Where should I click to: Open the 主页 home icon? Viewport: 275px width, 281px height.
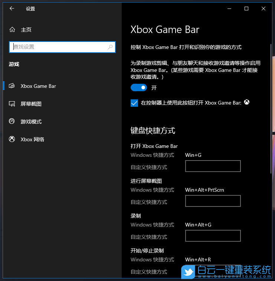click(12, 29)
